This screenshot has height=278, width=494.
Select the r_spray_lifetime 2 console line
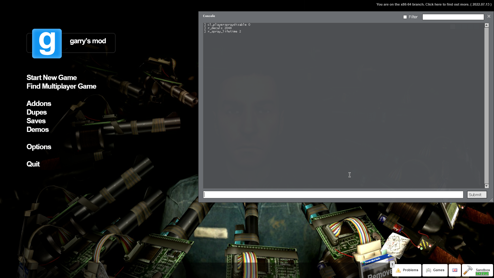[222, 32]
